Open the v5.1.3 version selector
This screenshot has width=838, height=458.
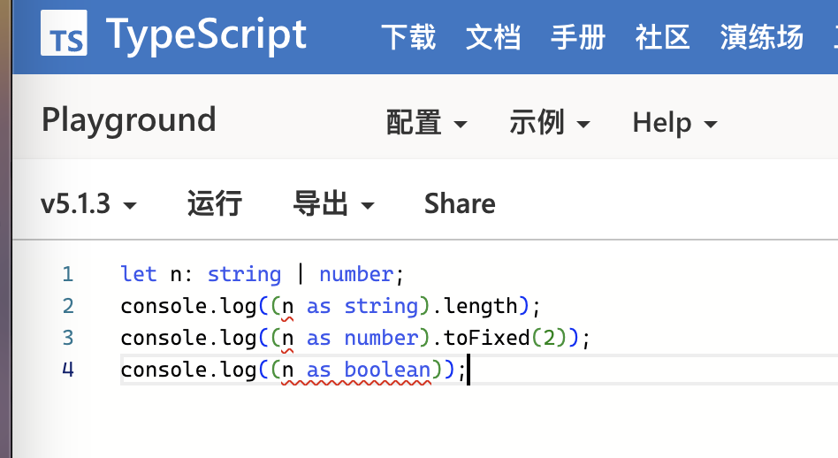point(88,203)
